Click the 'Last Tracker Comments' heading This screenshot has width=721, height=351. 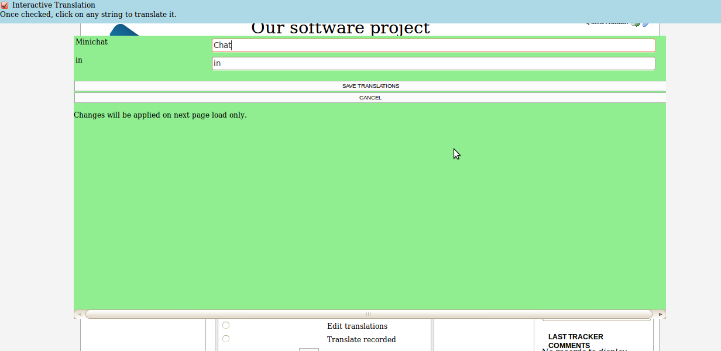(x=576, y=341)
